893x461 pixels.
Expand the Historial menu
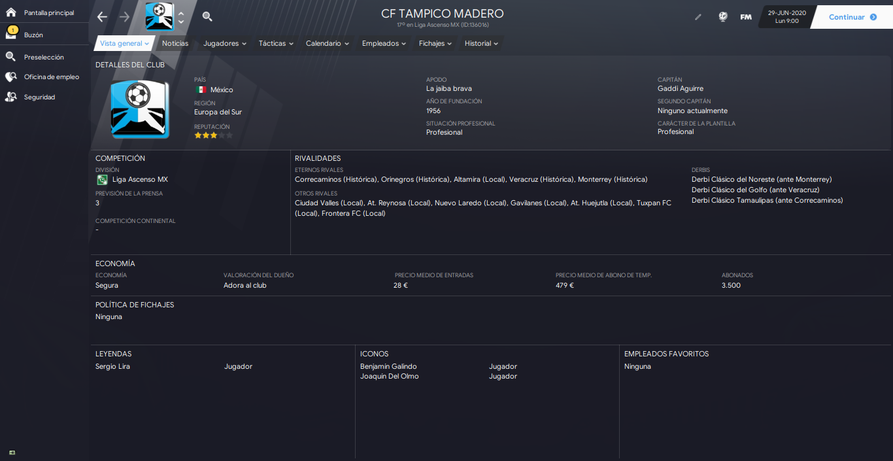481,43
